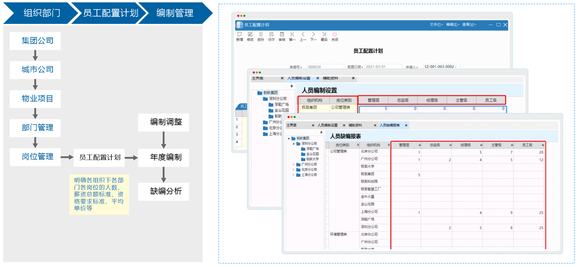Collapse the 深圳分公司 tree node in report
The width and height of the screenshot is (579, 267).
click(x=293, y=144)
